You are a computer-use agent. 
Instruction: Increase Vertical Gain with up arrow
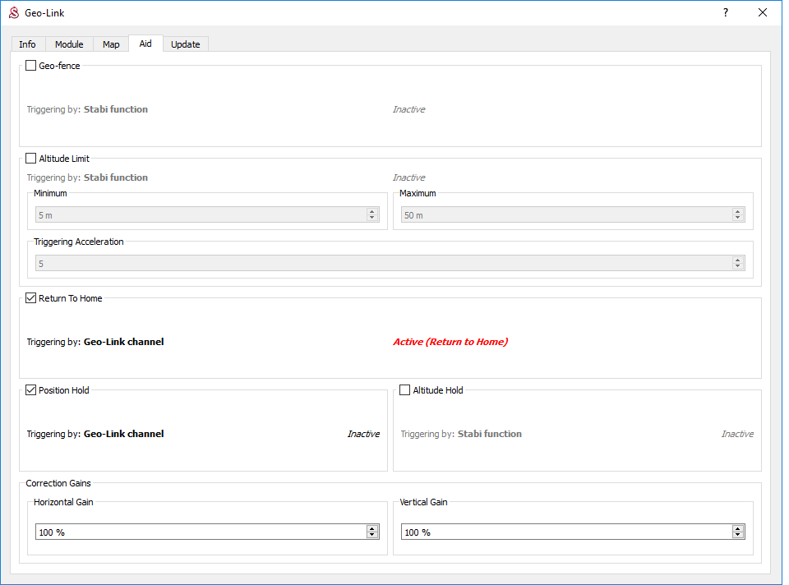click(x=738, y=529)
